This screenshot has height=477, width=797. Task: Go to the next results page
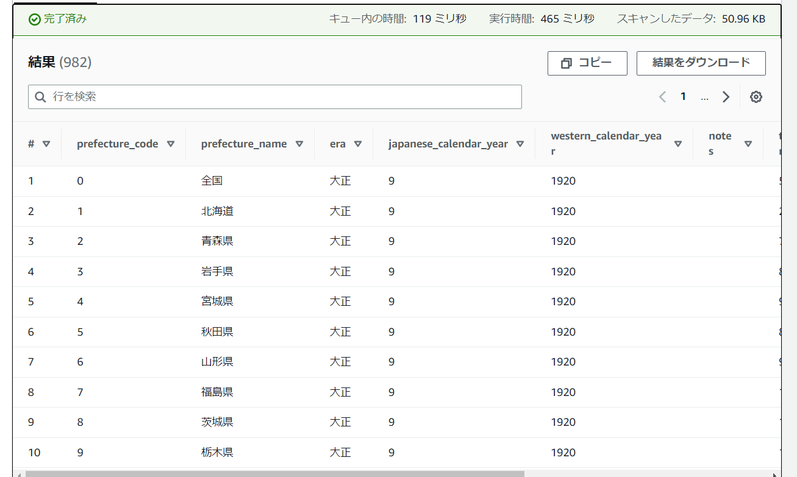tap(726, 97)
